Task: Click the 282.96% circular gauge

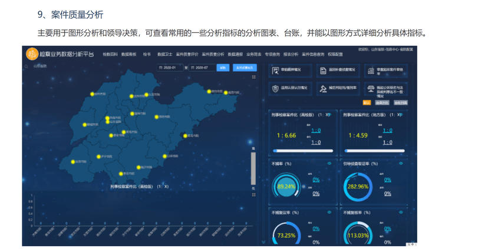Action: tap(358, 187)
